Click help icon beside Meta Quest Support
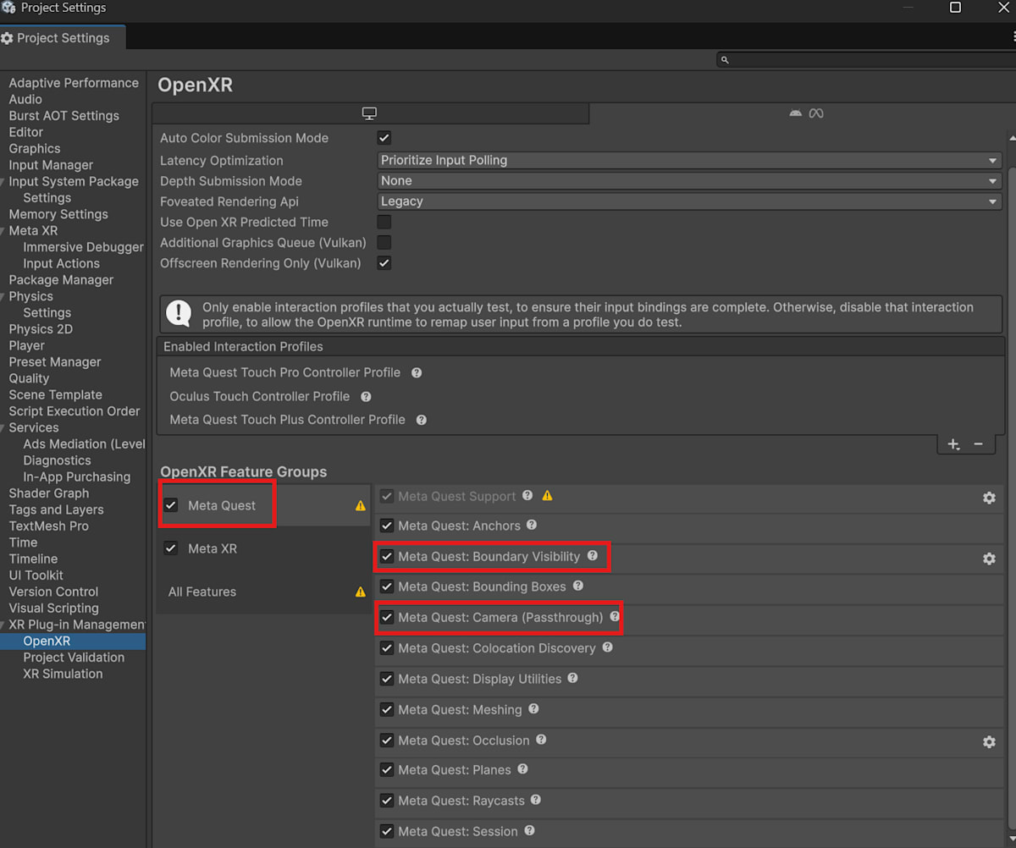This screenshot has height=848, width=1016. (527, 496)
